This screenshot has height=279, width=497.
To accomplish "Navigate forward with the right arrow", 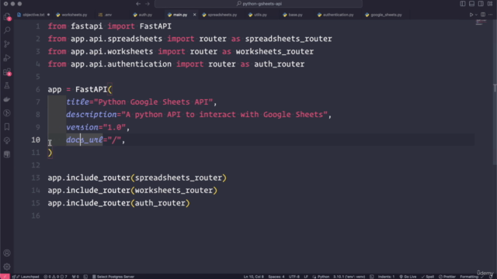I will [148, 4].
